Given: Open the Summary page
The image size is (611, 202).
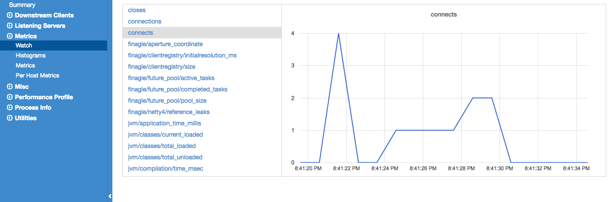Looking at the screenshot, I should click(x=22, y=5).
